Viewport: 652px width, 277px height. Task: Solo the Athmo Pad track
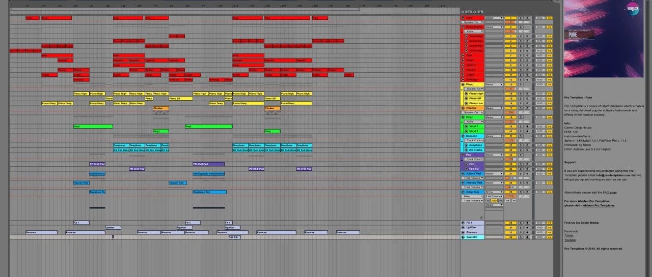[x=521, y=174]
